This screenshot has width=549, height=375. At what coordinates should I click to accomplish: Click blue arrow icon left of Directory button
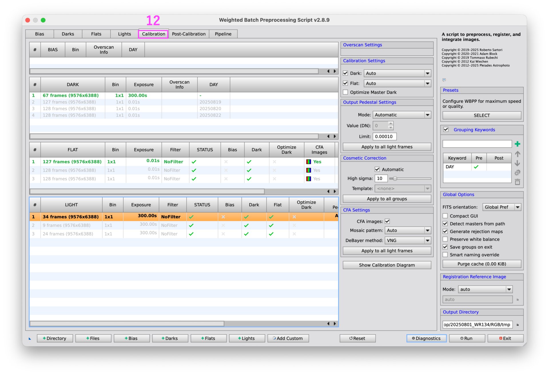(30, 339)
